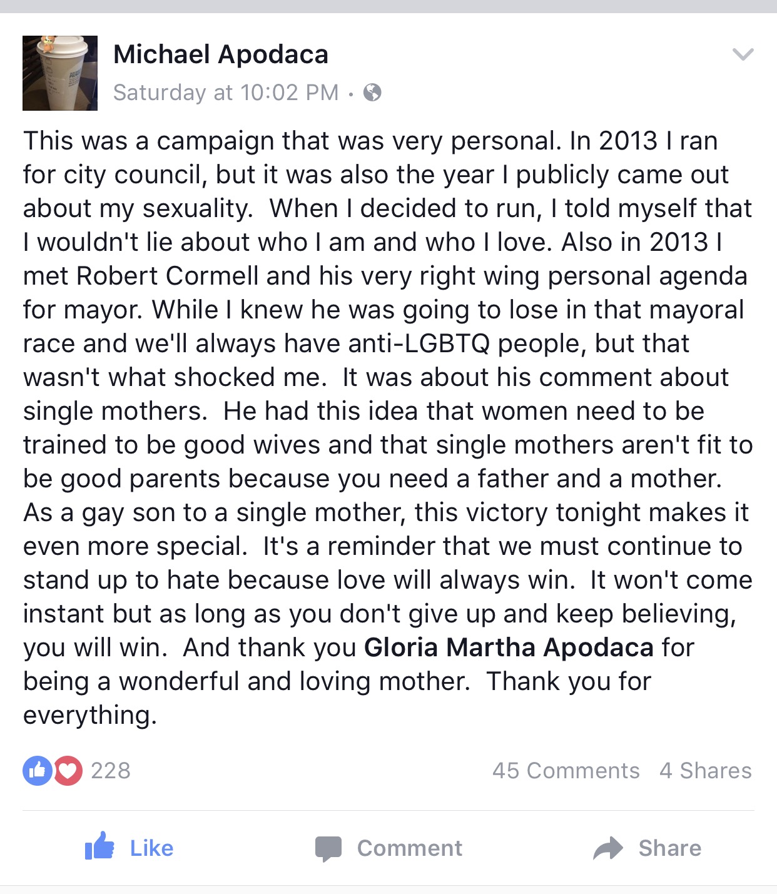Tap the curved arrow share icon

(x=607, y=848)
